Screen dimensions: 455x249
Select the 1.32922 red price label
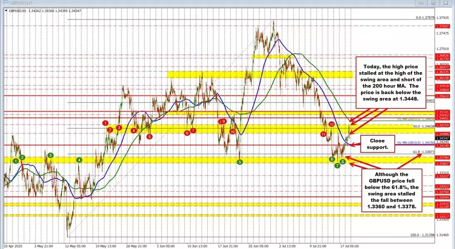tap(443, 187)
